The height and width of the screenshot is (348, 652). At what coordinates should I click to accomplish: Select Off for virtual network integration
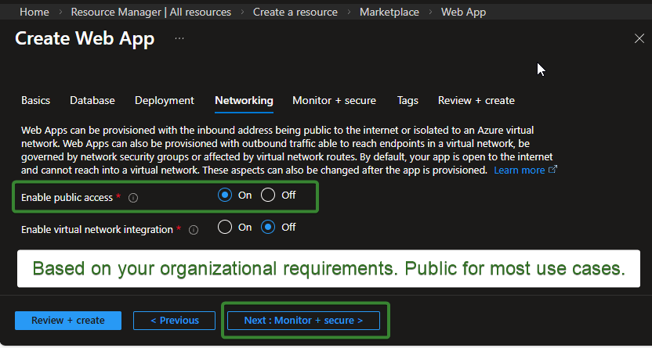pos(268,228)
